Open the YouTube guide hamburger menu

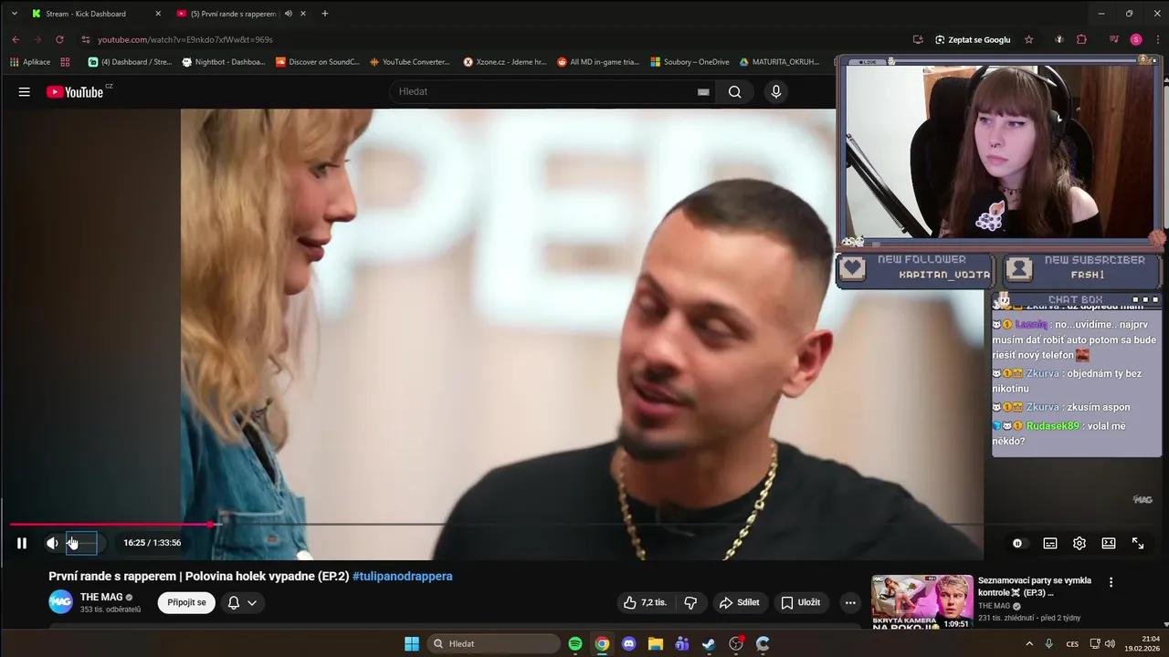point(25,92)
